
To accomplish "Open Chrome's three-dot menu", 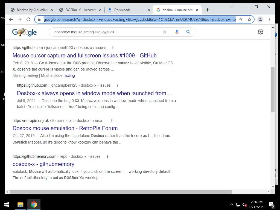I will tap(269, 19).
